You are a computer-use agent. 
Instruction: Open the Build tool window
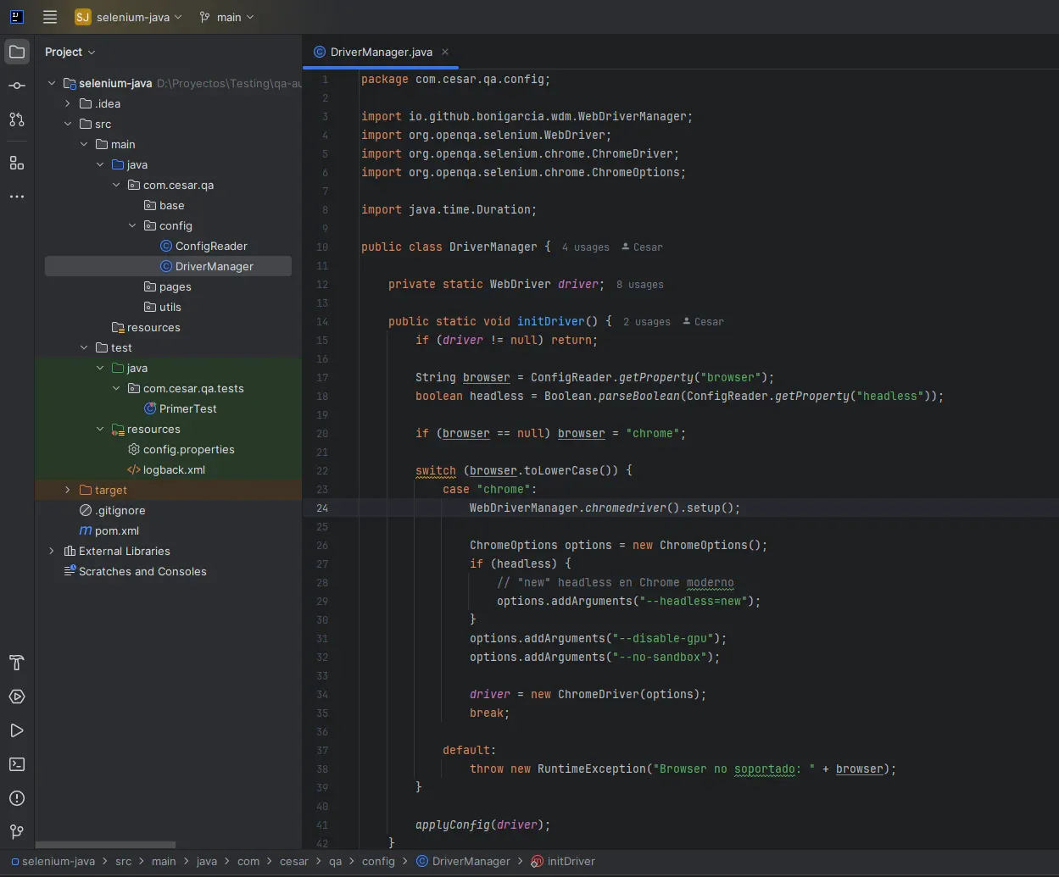(17, 663)
